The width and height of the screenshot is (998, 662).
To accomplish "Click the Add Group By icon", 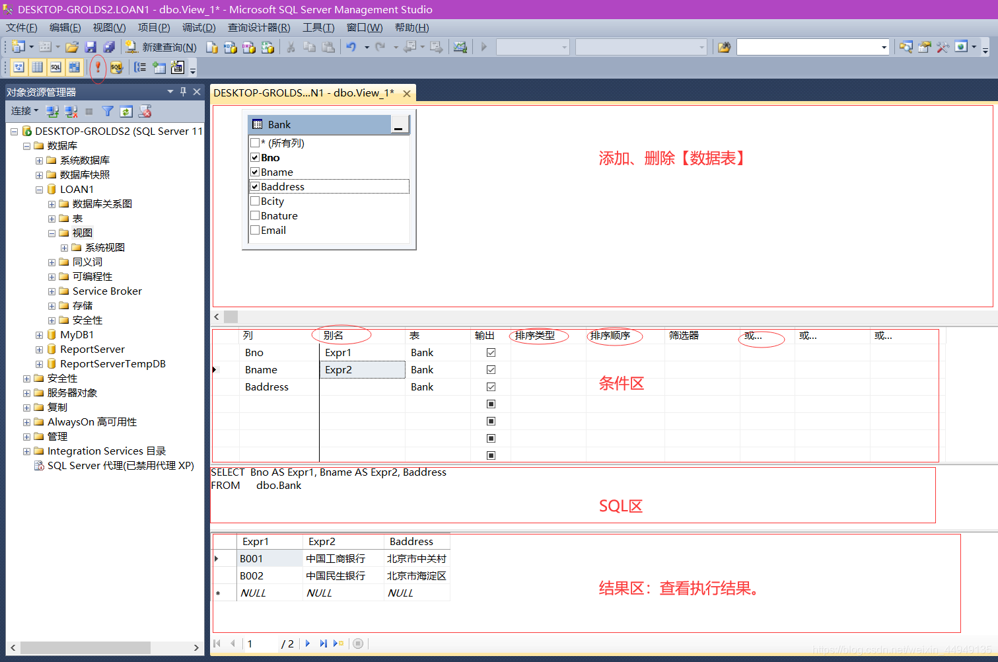I will click(140, 67).
